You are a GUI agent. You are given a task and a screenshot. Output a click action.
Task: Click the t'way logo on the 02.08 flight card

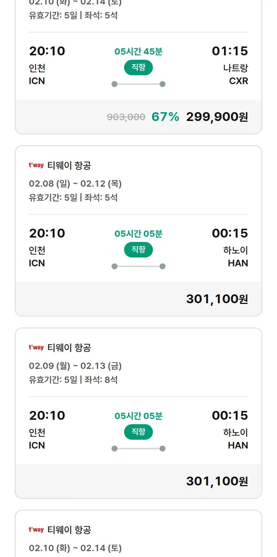[36, 165]
